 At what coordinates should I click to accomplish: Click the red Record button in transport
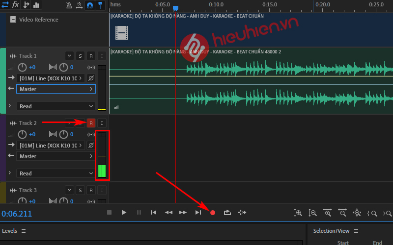coord(213,212)
